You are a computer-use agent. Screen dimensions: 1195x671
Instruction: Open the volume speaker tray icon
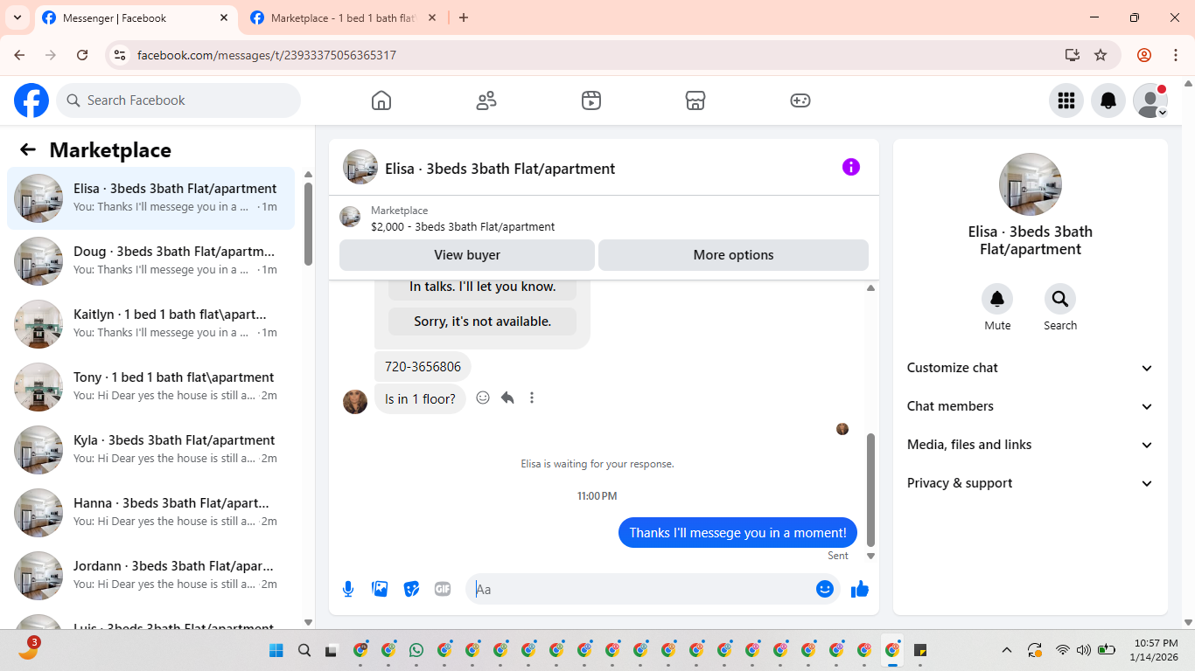point(1084,650)
